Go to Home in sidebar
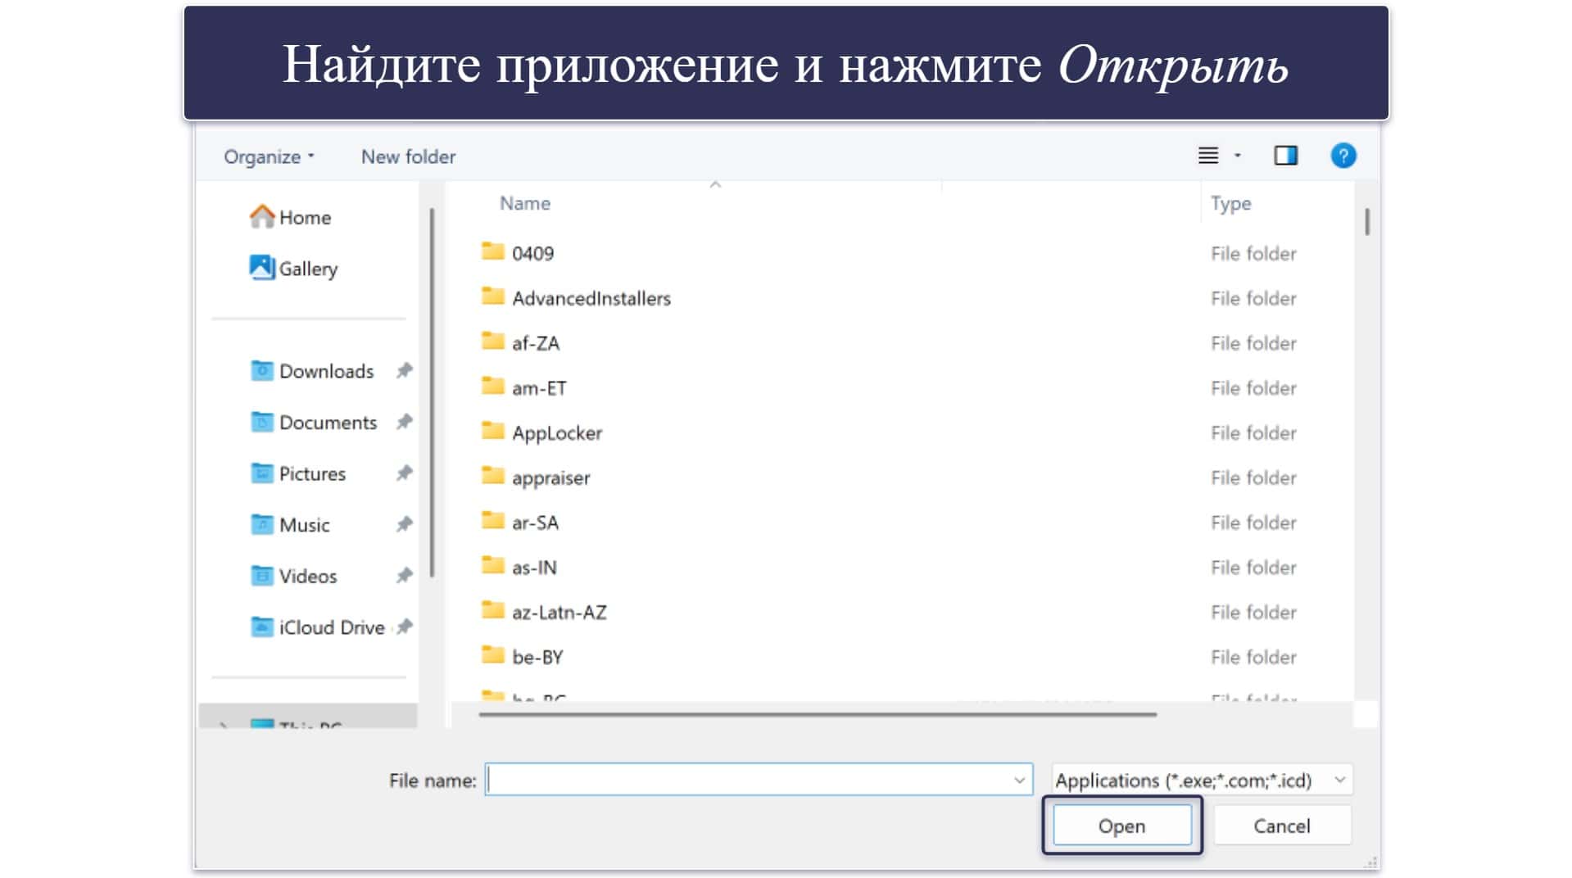 305,218
